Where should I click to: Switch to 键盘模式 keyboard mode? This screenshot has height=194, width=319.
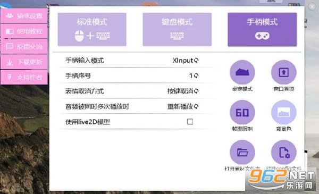pos(177,29)
